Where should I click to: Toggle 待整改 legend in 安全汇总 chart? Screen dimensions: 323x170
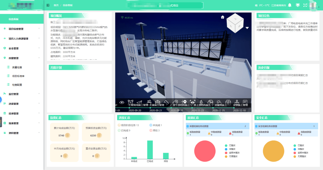tap(299, 149)
